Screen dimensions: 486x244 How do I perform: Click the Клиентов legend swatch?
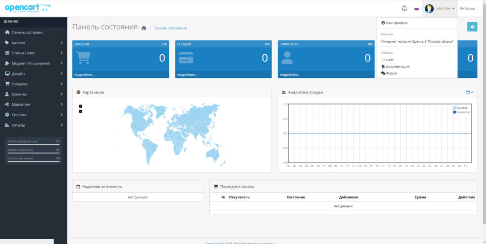pos(454,112)
